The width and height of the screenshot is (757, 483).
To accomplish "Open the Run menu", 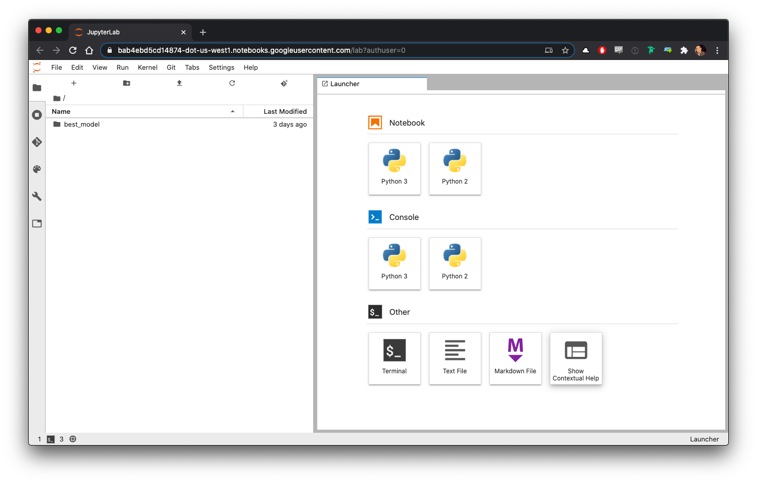I will point(122,67).
